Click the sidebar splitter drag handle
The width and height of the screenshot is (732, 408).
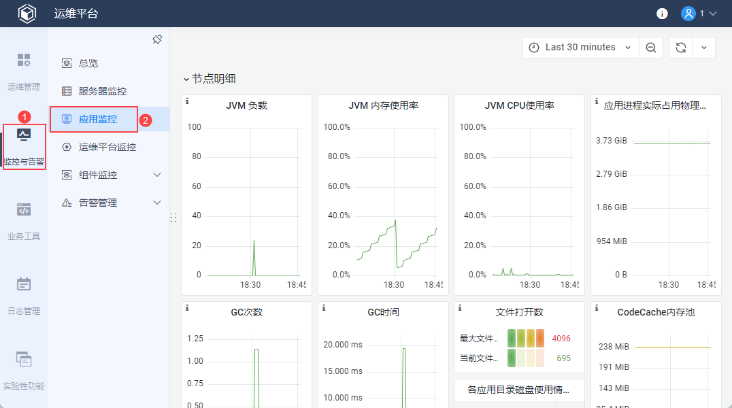pyautogui.click(x=173, y=218)
